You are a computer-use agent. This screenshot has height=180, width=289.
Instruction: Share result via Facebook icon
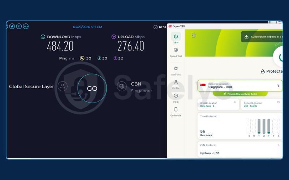[x=19, y=26]
